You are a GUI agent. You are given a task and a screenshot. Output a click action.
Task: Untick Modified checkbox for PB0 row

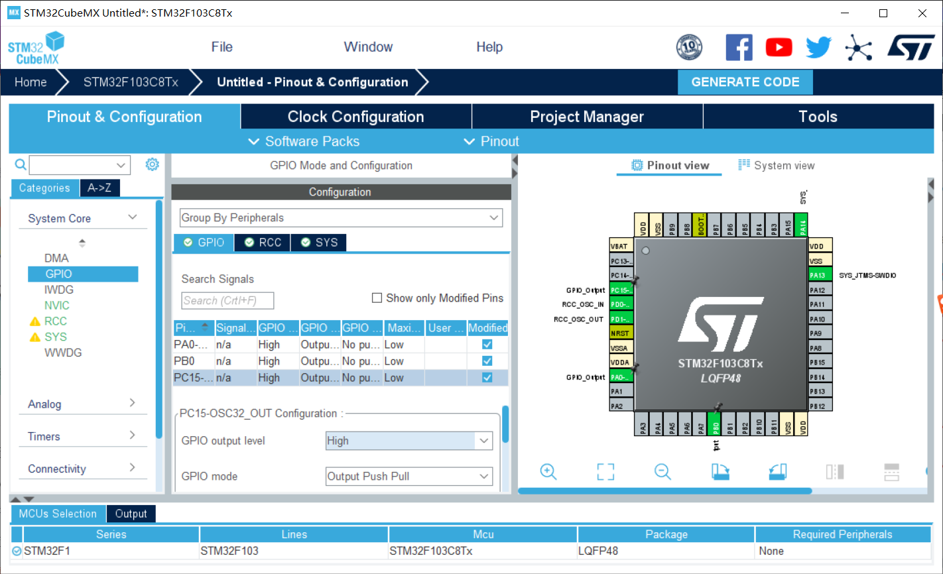pos(487,361)
